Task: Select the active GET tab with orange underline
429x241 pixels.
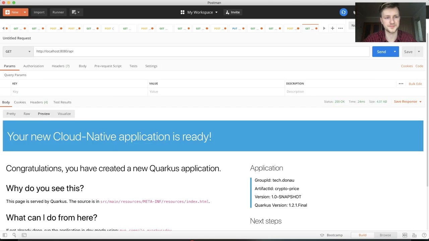Action: [x=310, y=28]
